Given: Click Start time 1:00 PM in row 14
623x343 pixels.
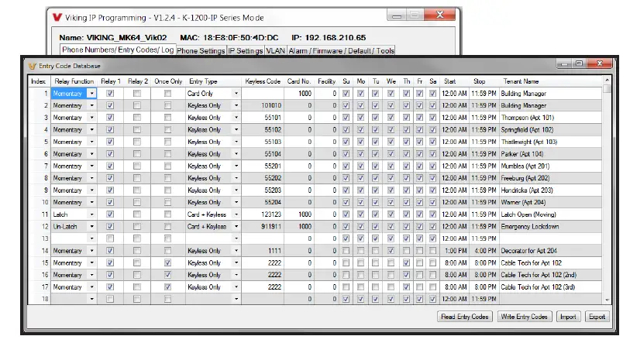Looking at the screenshot, I should coord(454,251).
